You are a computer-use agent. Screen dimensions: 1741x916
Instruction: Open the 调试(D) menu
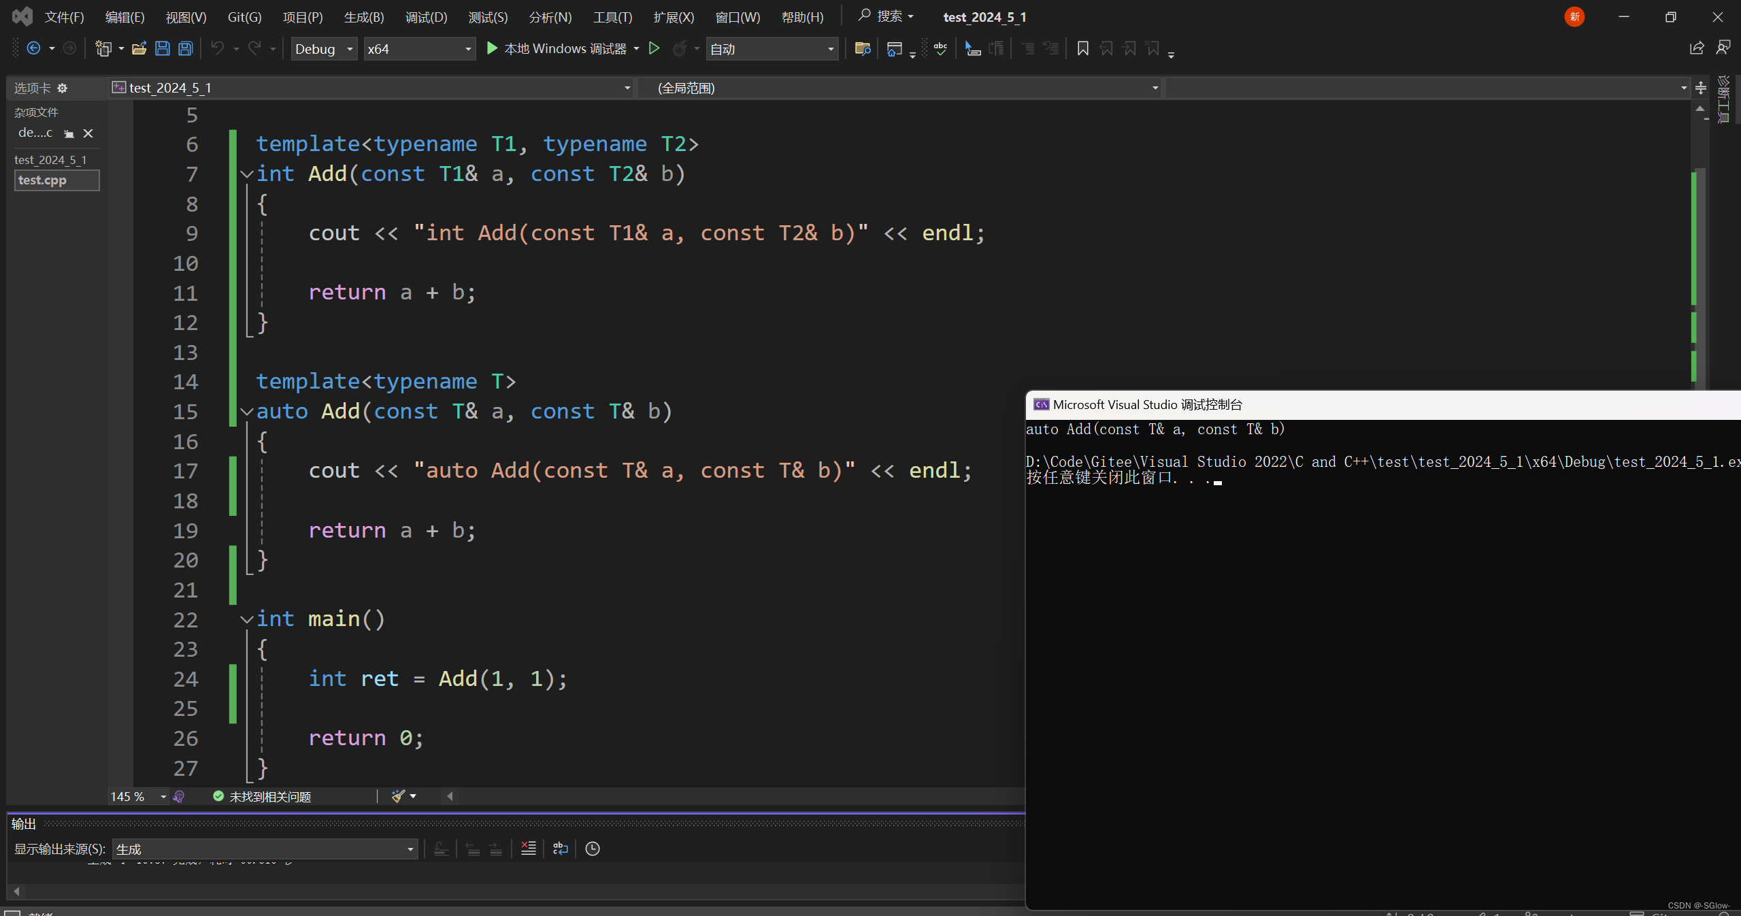426,17
